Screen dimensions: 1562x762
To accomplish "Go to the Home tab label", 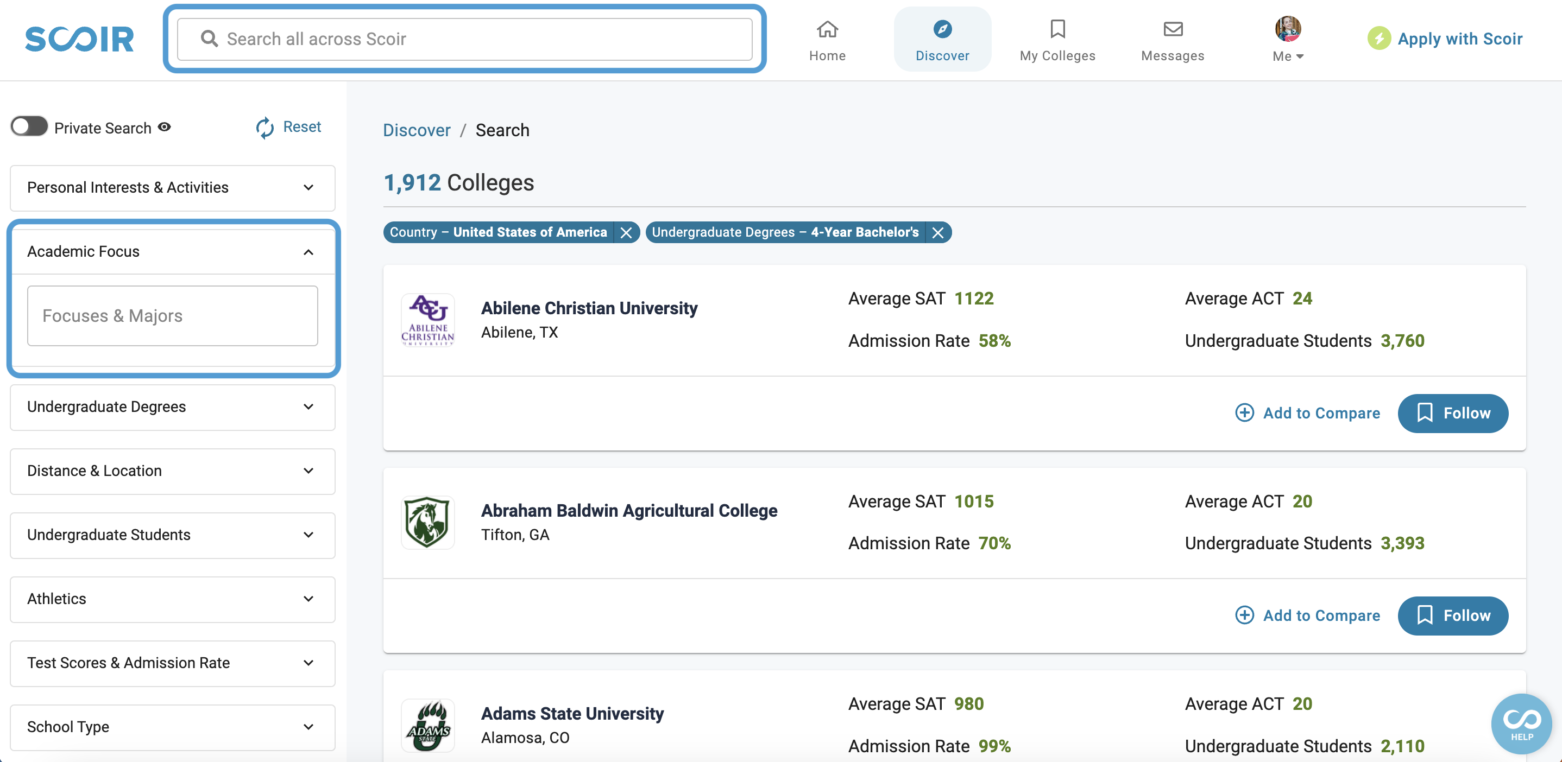I will (x=827, y=56).
